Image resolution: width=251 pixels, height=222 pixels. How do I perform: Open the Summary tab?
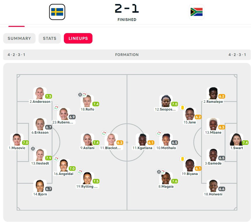coord(19,38)
